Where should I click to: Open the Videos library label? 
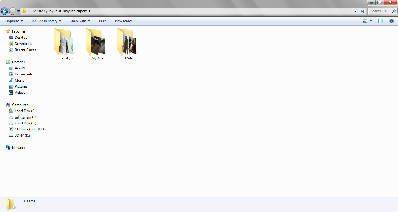tap(20, 93)
